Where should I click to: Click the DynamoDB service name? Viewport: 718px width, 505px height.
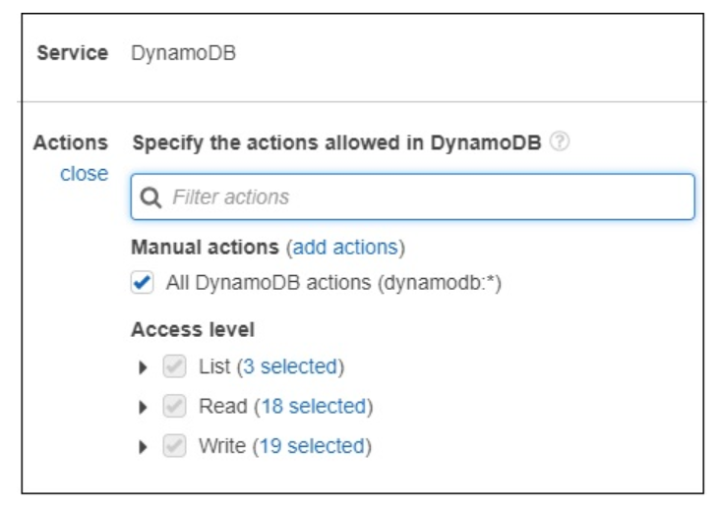click(x=183, y=53)
